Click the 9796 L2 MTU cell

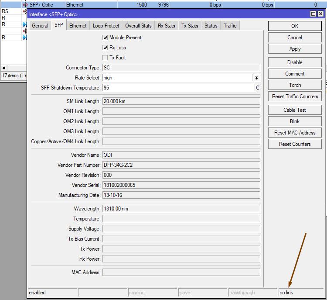(x=159, y=5)
